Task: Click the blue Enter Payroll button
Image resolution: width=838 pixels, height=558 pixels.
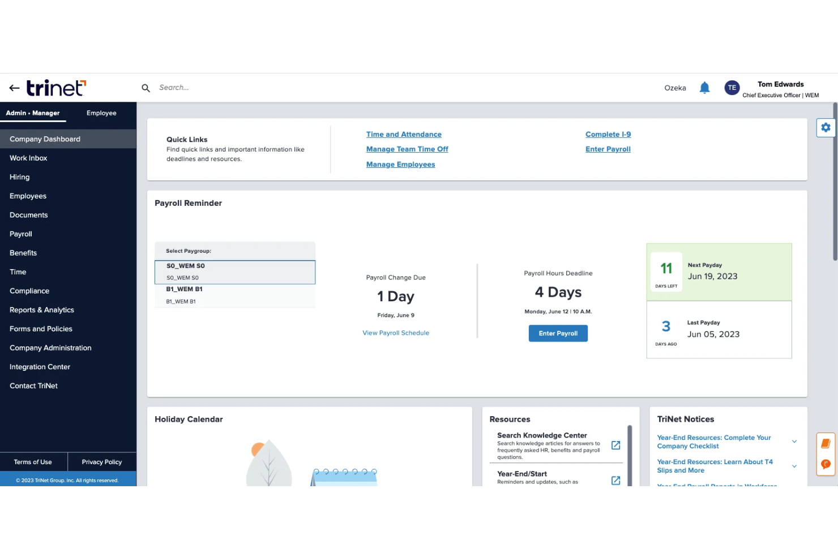Action: pos(558,334)
